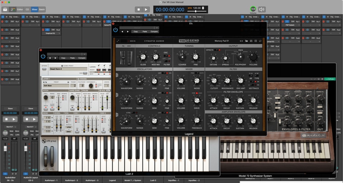
Task: Click the Slave button on AudioEditor strip
Action: tap(10, 108)
